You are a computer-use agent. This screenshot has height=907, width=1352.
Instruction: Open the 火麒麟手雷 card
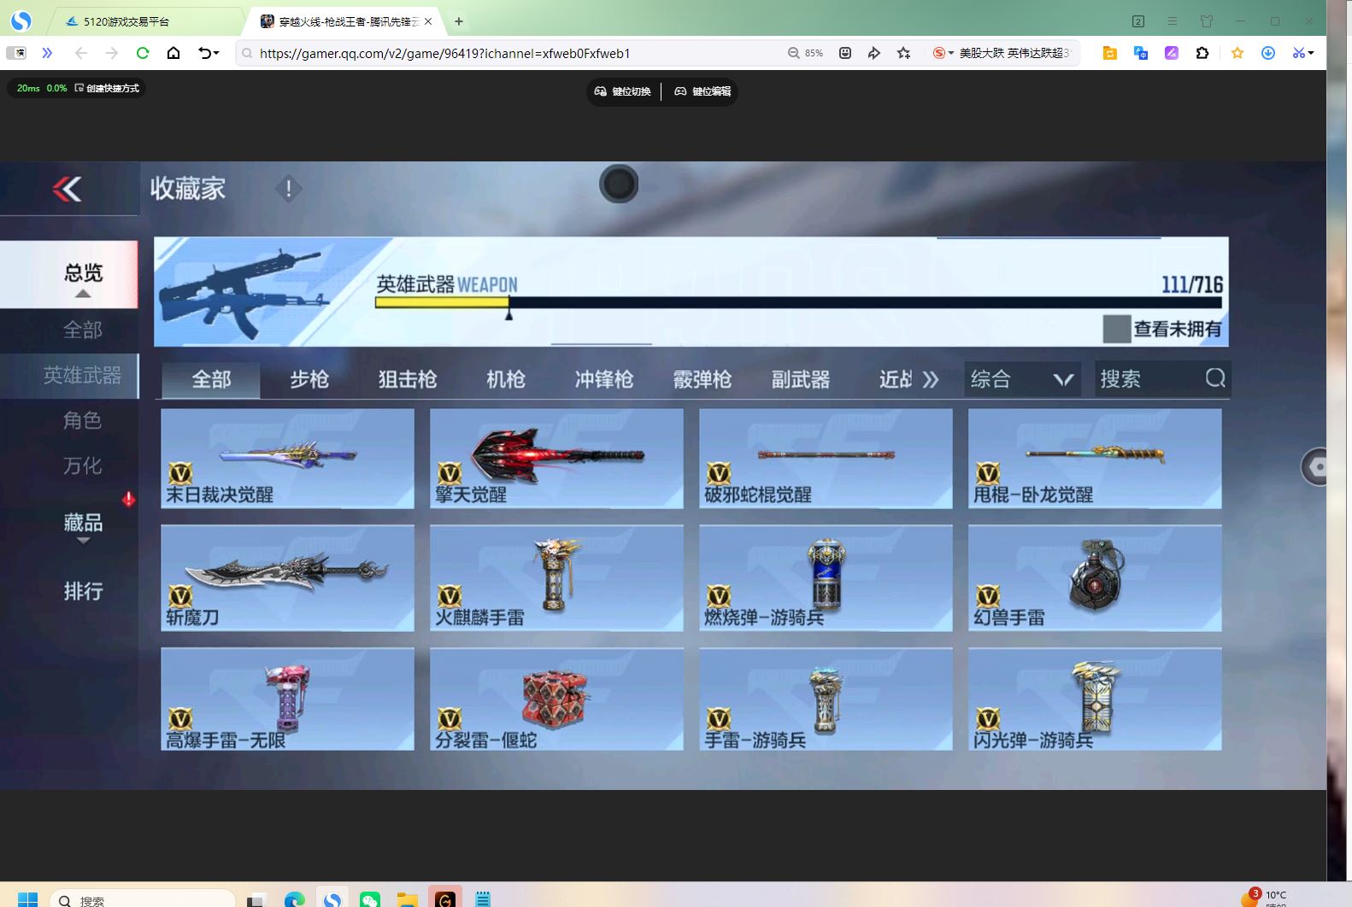coord(556,578)
